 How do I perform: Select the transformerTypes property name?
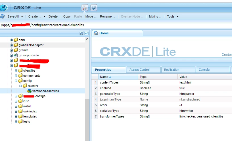(112, 116)
